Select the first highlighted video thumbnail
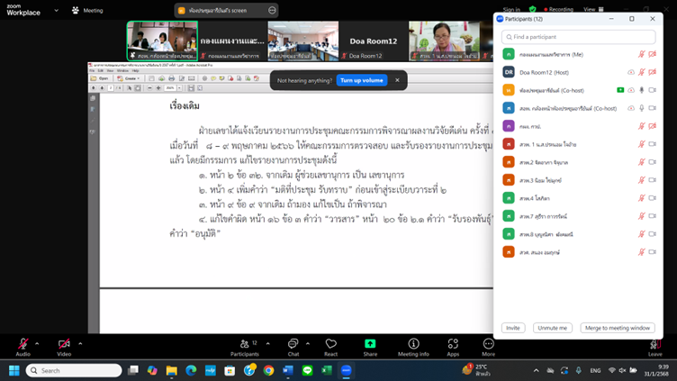677x381 pixels. [x=162, y=41]
